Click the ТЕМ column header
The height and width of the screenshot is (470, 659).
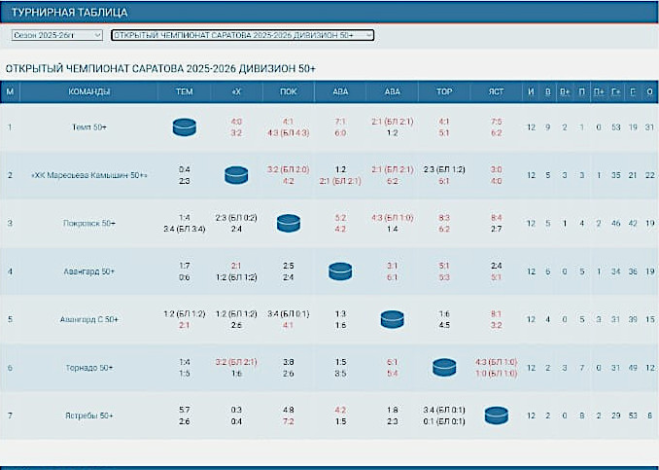pyautogui.click(x=184, y=91)
